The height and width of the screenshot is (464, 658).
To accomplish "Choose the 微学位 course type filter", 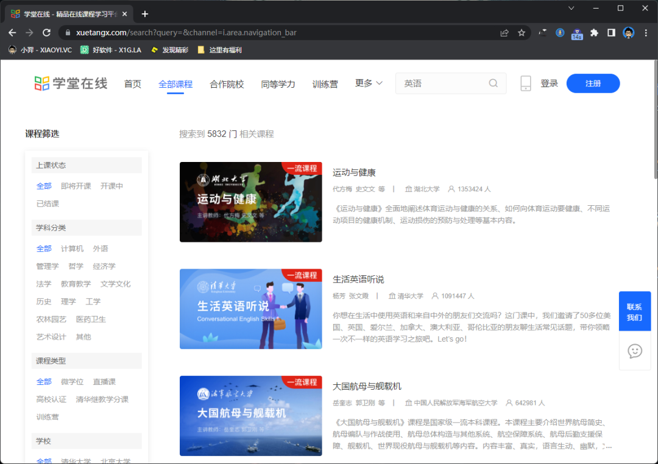I will [72, 381].
